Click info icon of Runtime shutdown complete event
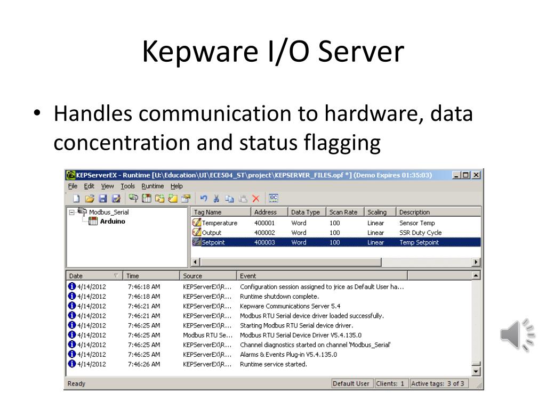The width and height of the screenshot is (546, 409). (x=72, y=296)
